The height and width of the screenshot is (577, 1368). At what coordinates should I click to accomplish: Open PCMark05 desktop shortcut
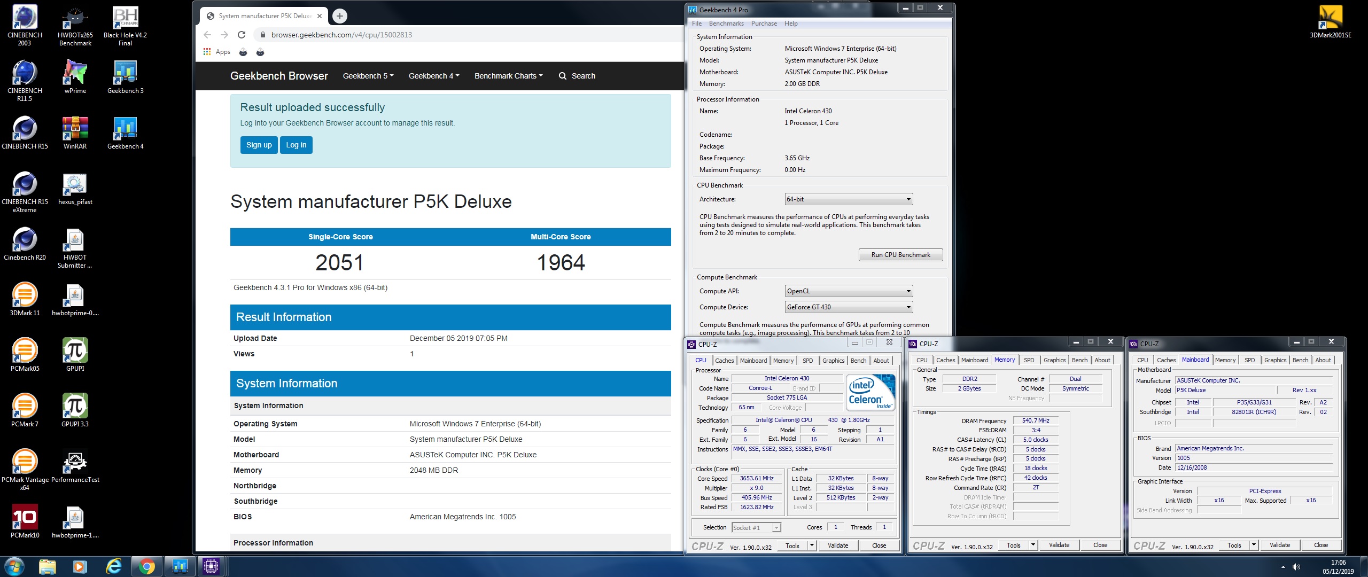pyautogui.click(x=25, y=355)
